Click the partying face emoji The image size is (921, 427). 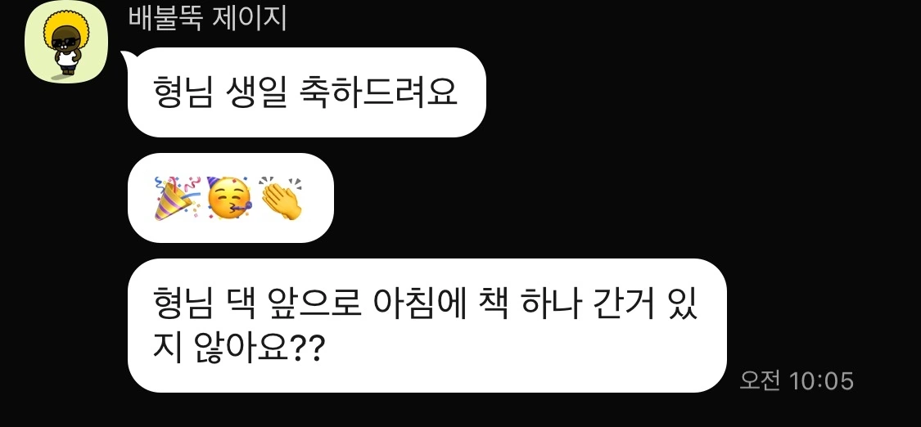tap(230, 198)
